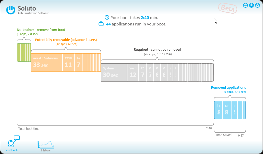Expand the Required apps bracket pointer
Viewport: 263px width, 154px height.
(157, 59)
